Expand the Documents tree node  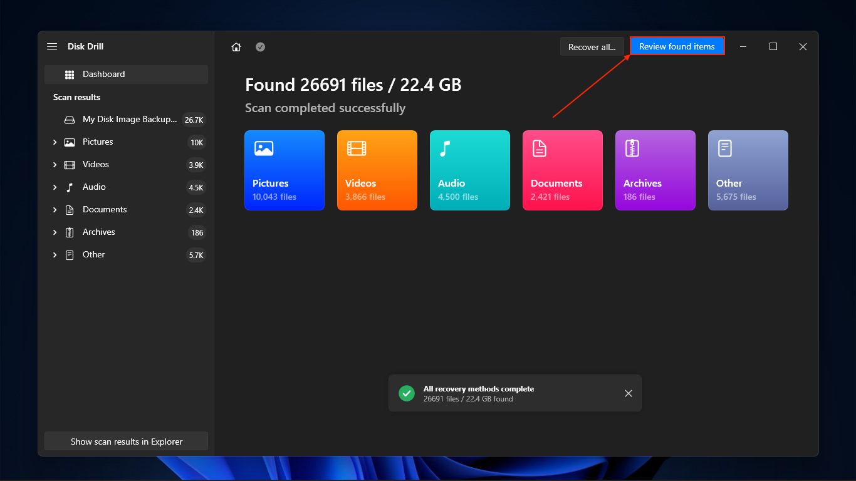[55, 210]
